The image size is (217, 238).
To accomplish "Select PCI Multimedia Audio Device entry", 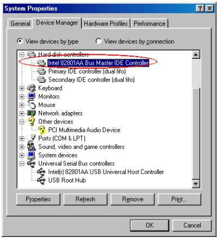I will (x=84, y=130).
